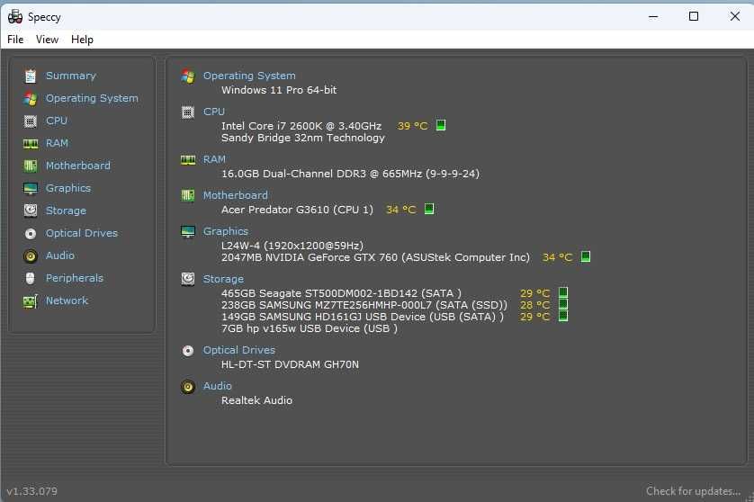Viewport: 754px width, 502px height.
Task: Click the Seagate drive green temperature indicator
Action: 563,292
